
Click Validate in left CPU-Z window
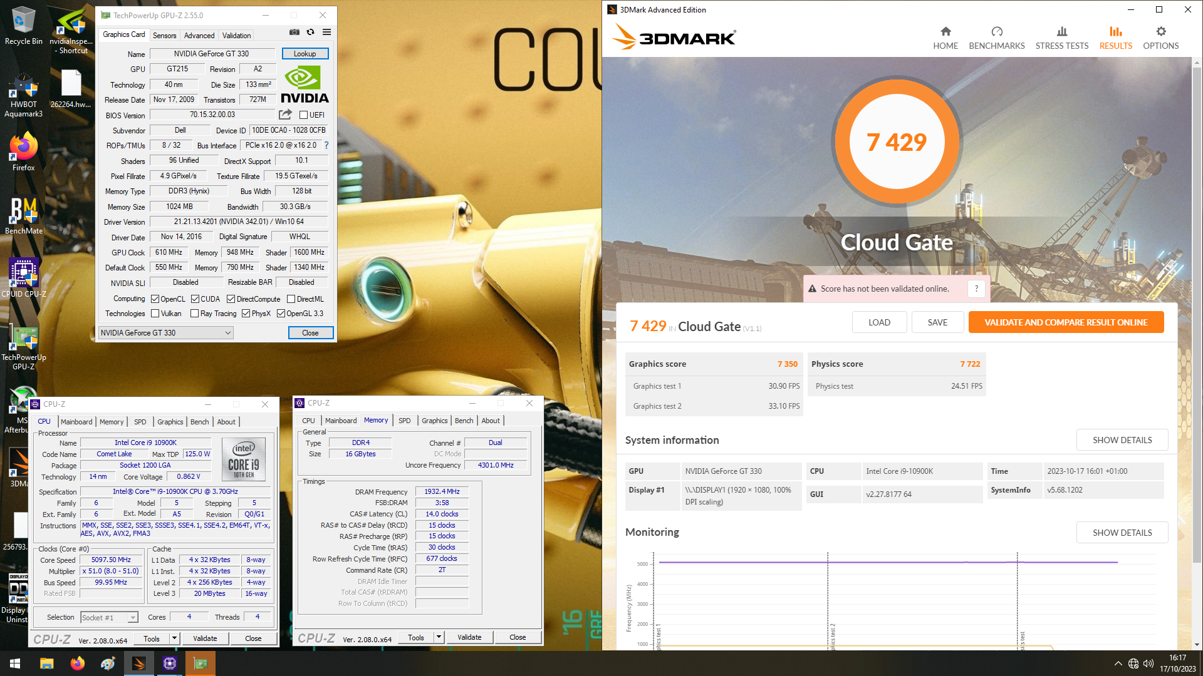[205, 638]
